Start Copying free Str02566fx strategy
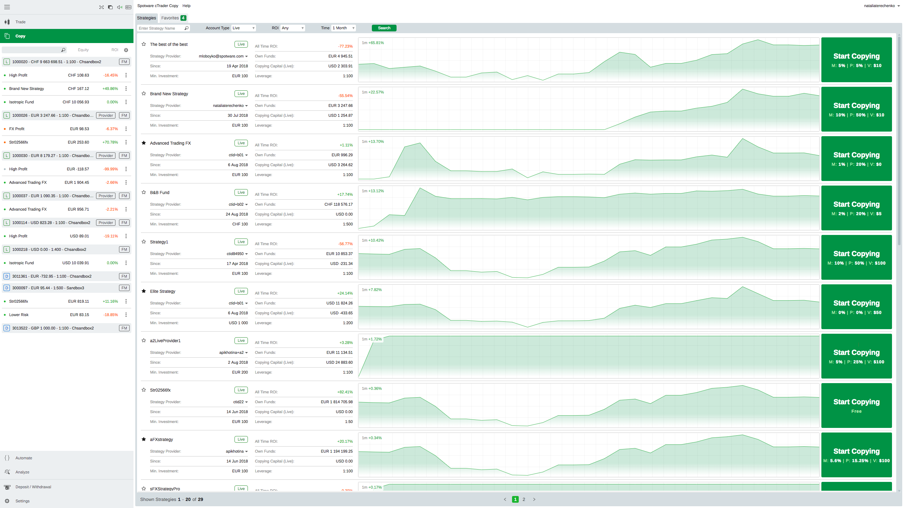The width and height of the screenshot is (904, 508). [857, 406]
